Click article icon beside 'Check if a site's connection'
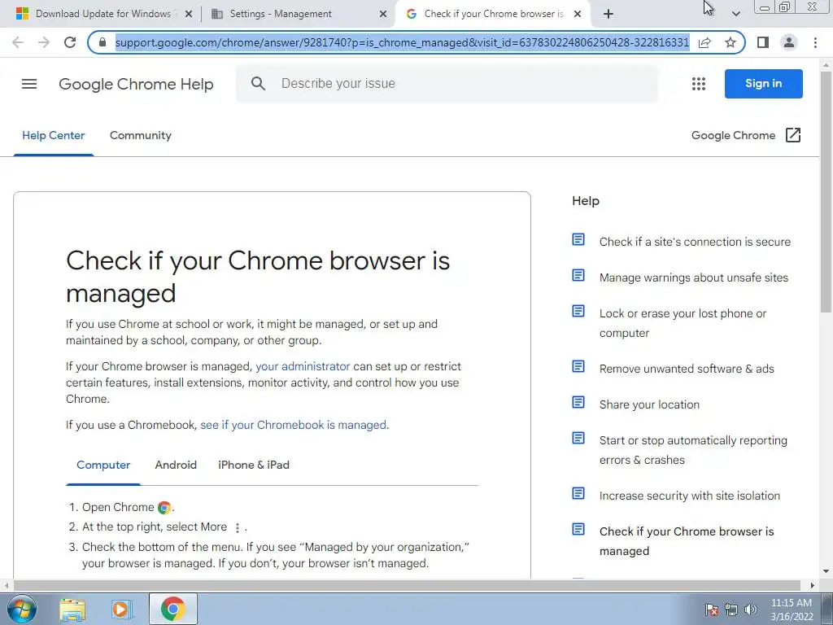The image size is (833, 625). point(578,240)
